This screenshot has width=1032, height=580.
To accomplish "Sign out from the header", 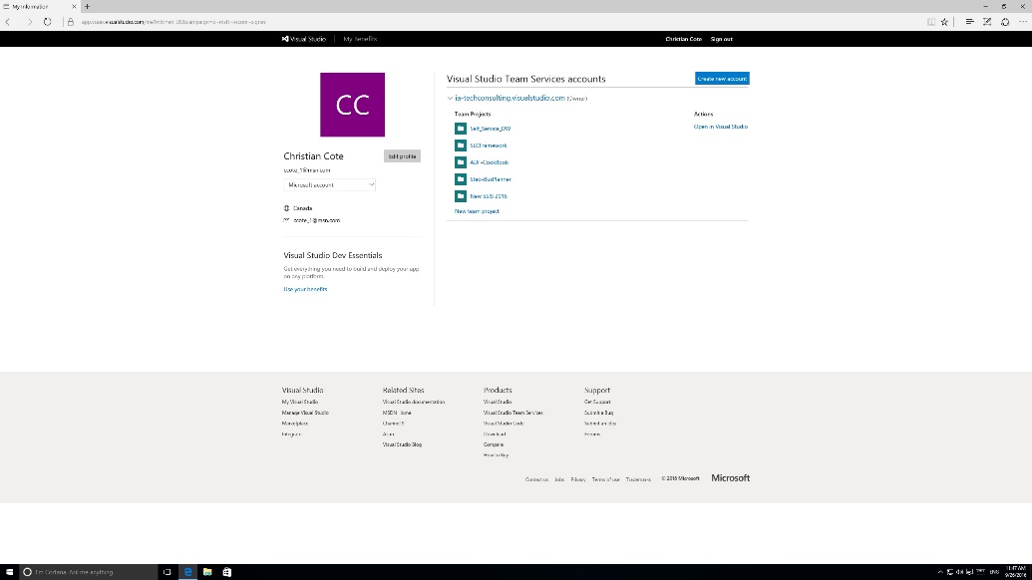I will [721, 39].
